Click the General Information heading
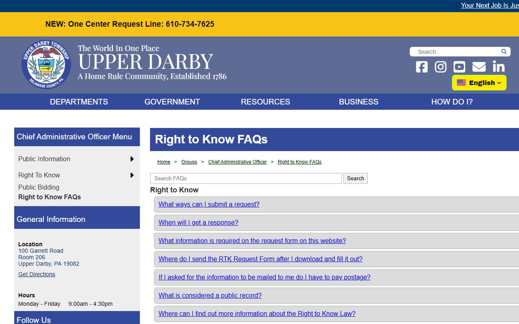 click(51, 220)
